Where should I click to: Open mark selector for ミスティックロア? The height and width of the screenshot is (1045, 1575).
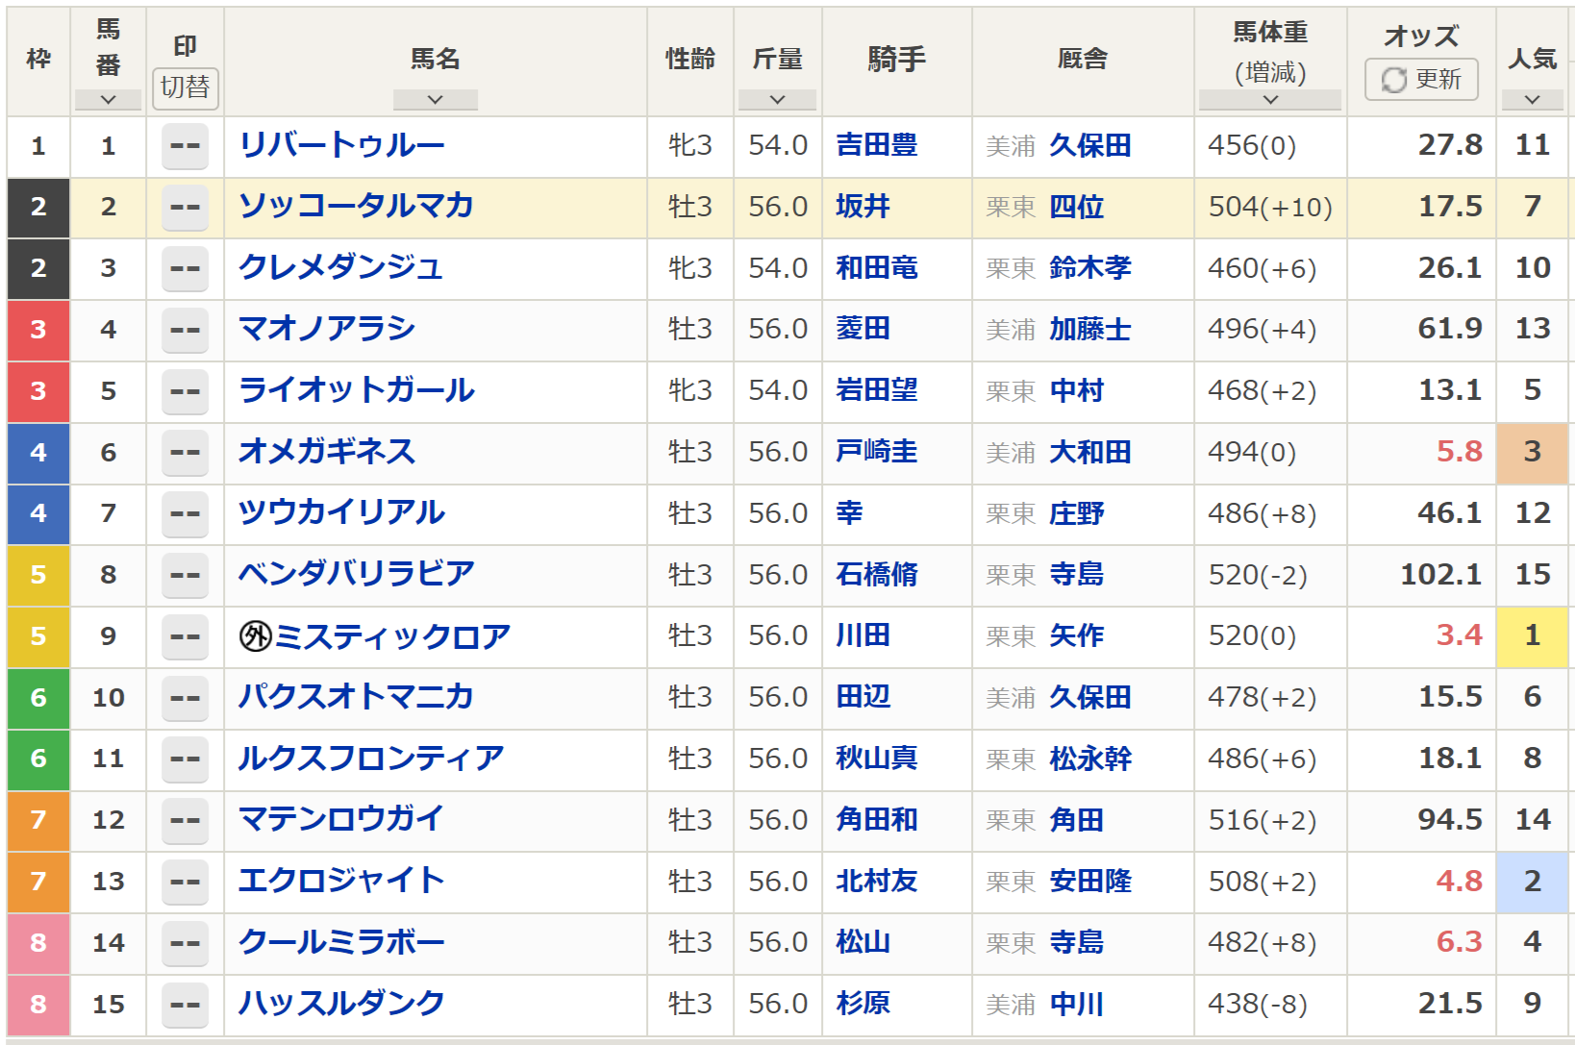tap(185, 637)
